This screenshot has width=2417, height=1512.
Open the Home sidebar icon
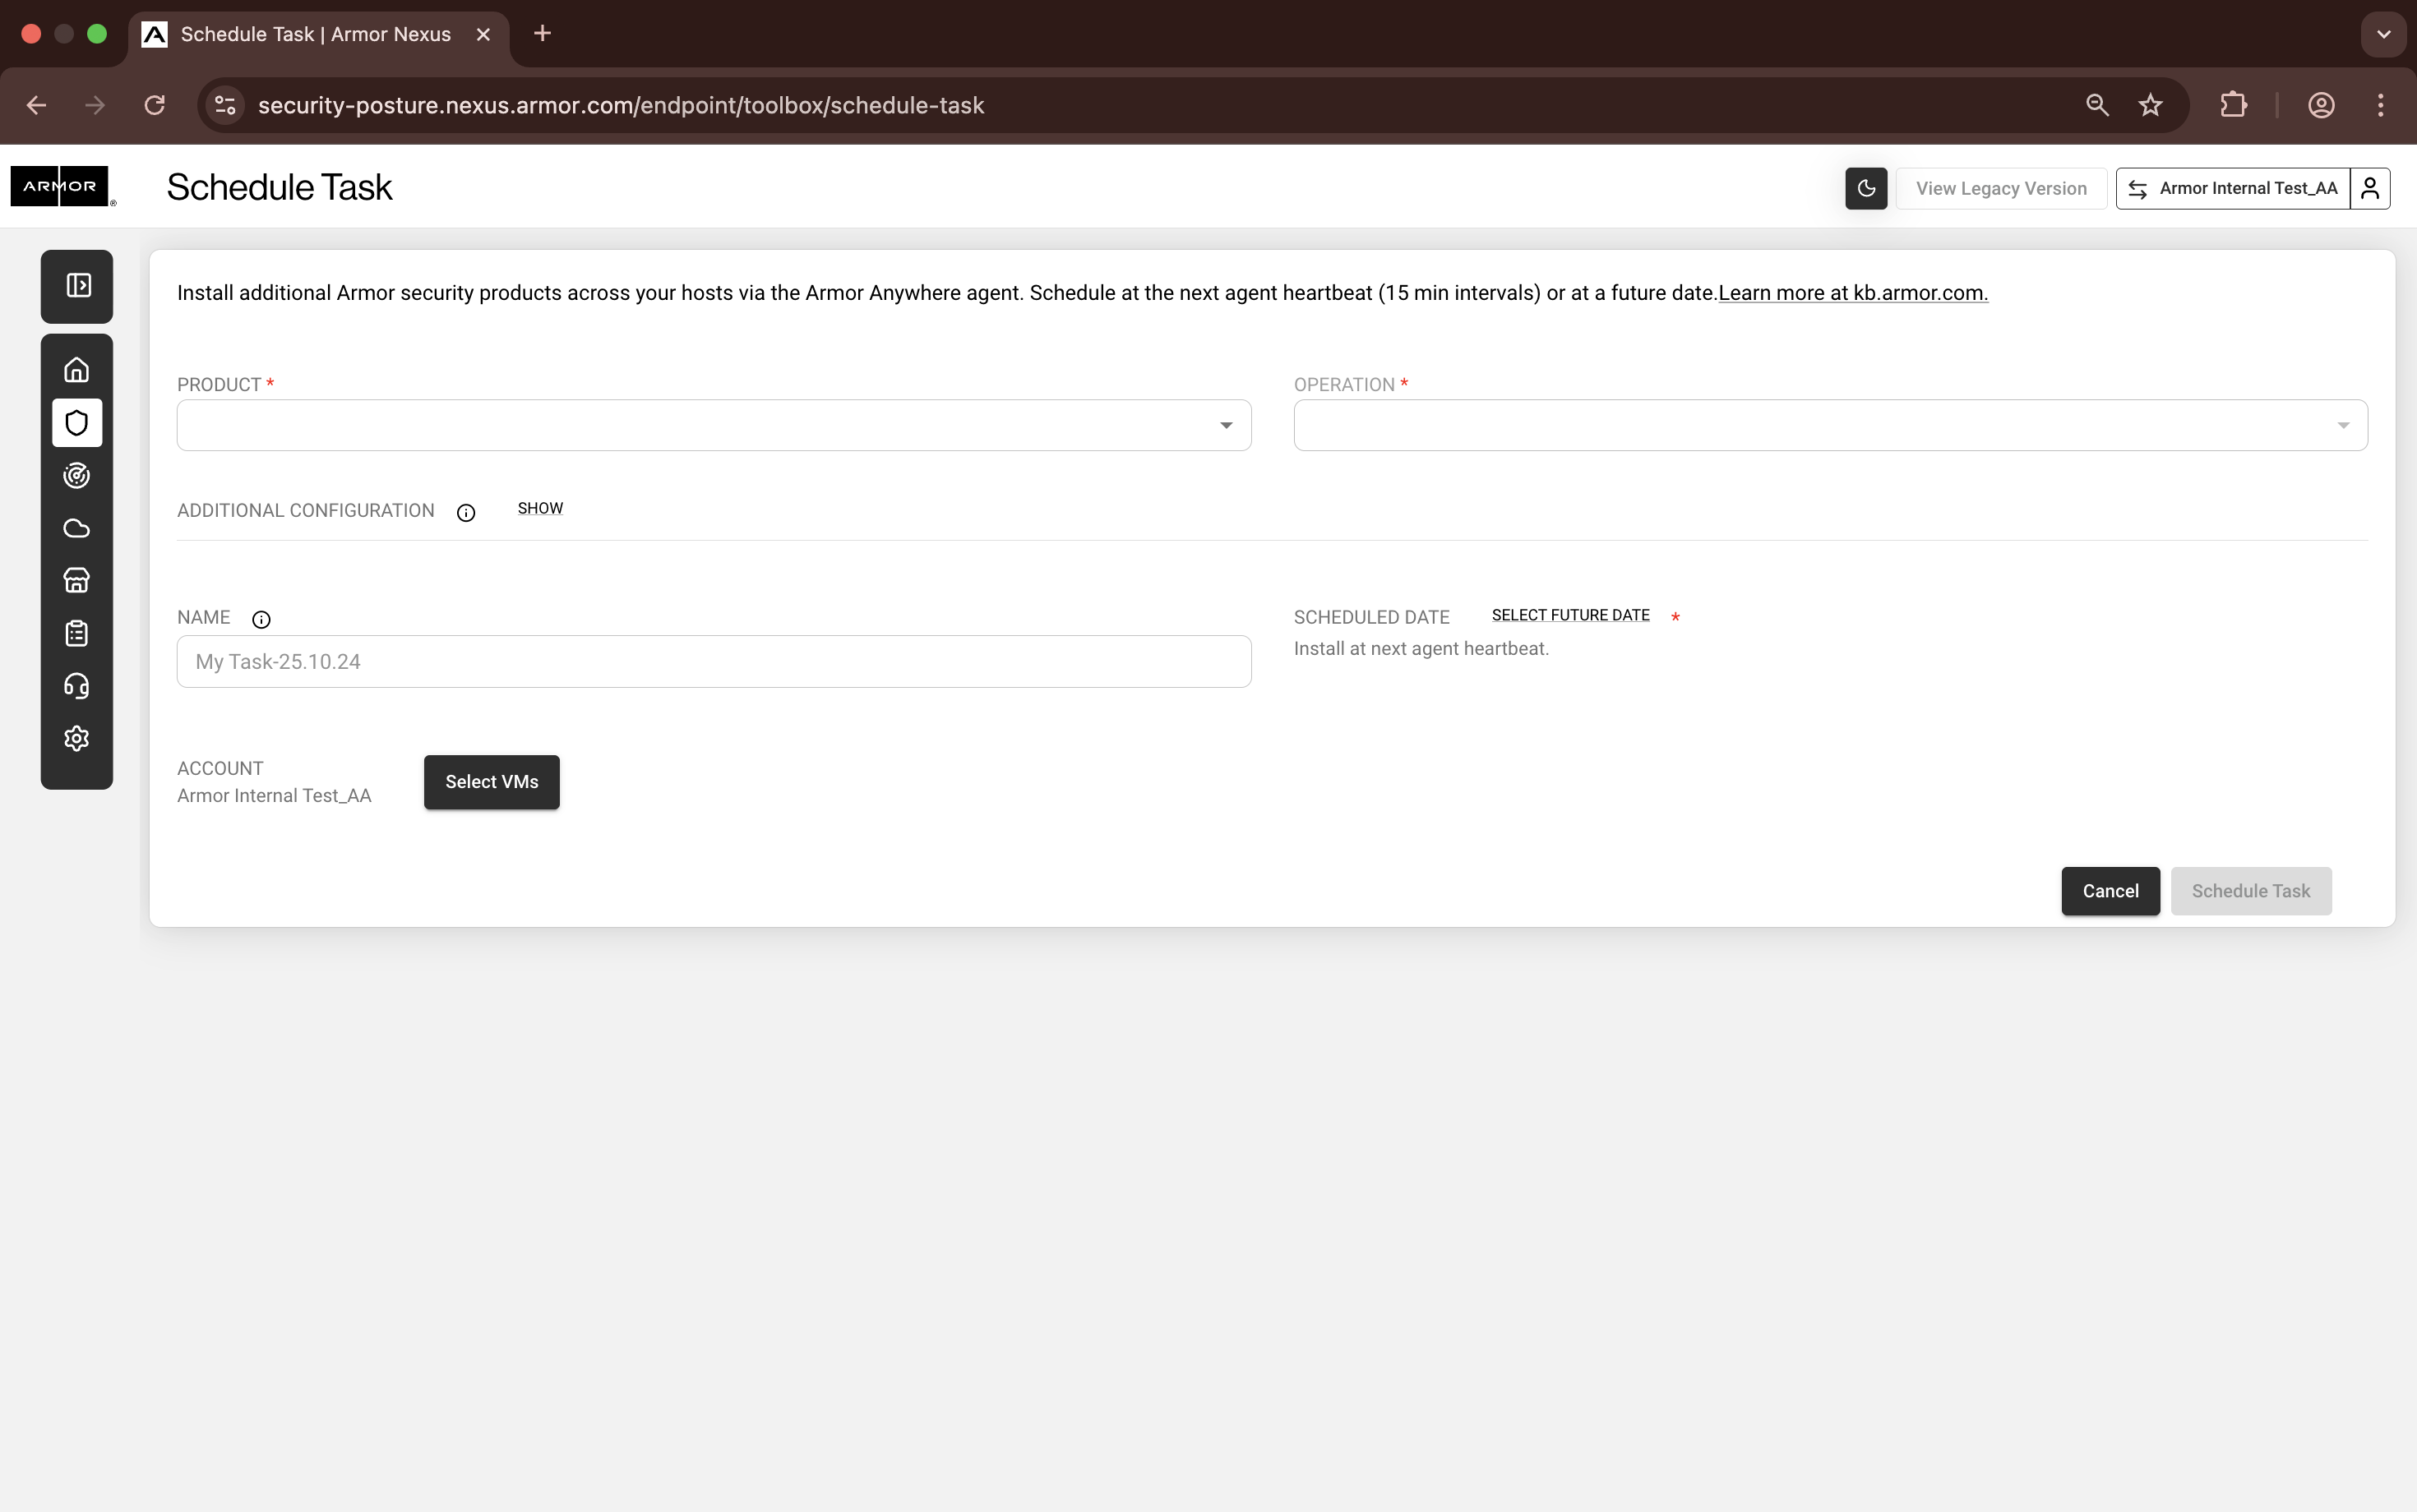(x=77, y=370)
